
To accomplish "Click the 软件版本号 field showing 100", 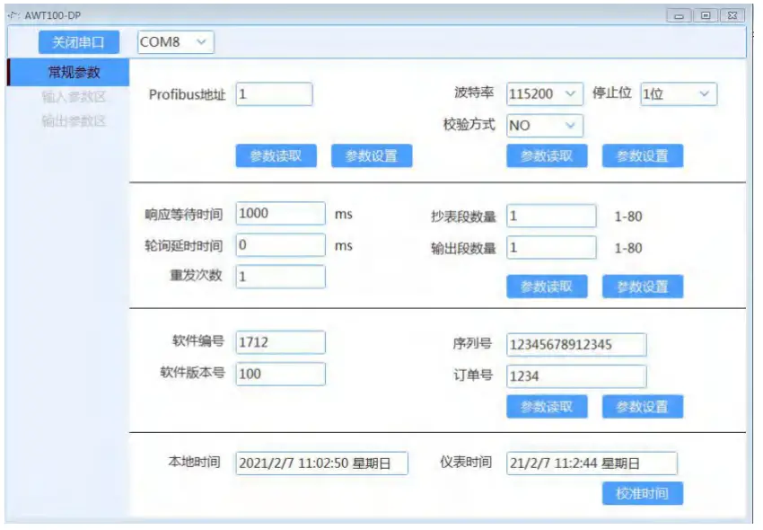I will coord(281,374).
